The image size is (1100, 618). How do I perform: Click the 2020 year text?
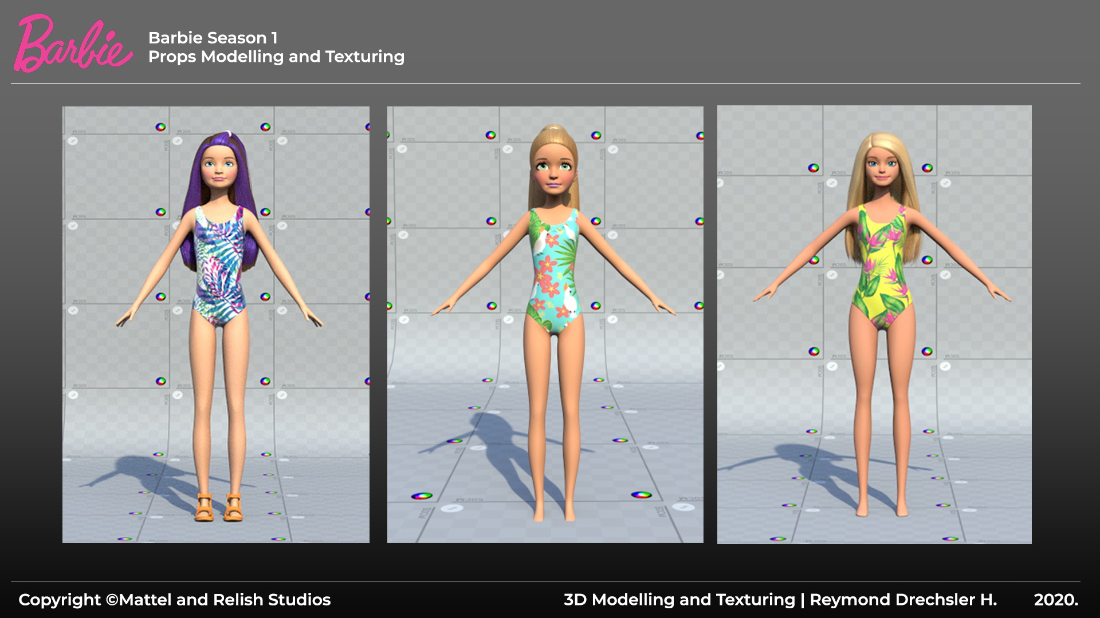click(x=1055, y=599)
